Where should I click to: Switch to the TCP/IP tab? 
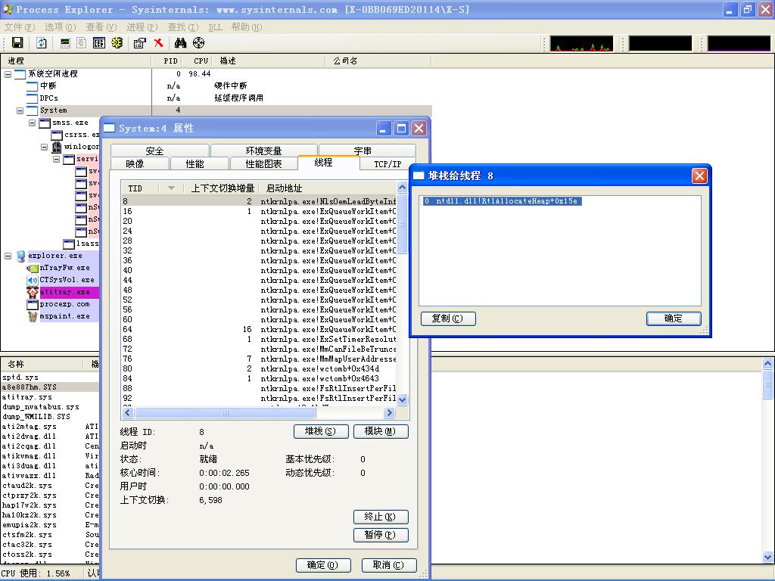click(x=387, y=164)
